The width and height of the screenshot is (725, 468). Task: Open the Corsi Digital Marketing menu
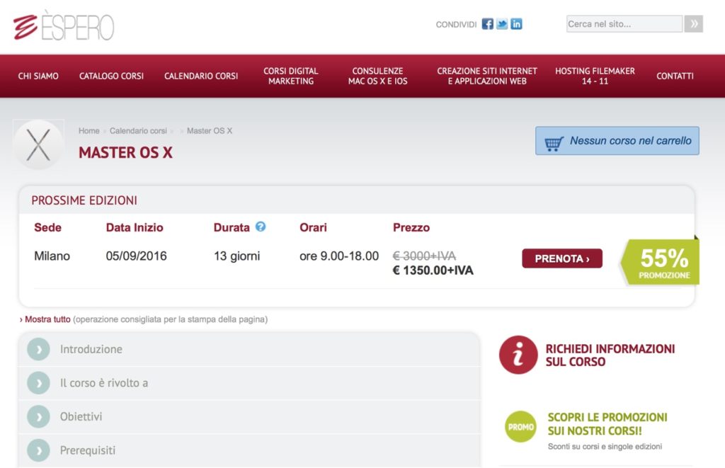(291, 76)
